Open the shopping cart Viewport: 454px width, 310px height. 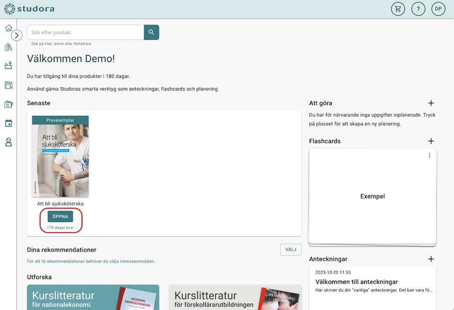pyautogui.click(x=398, y=9)
